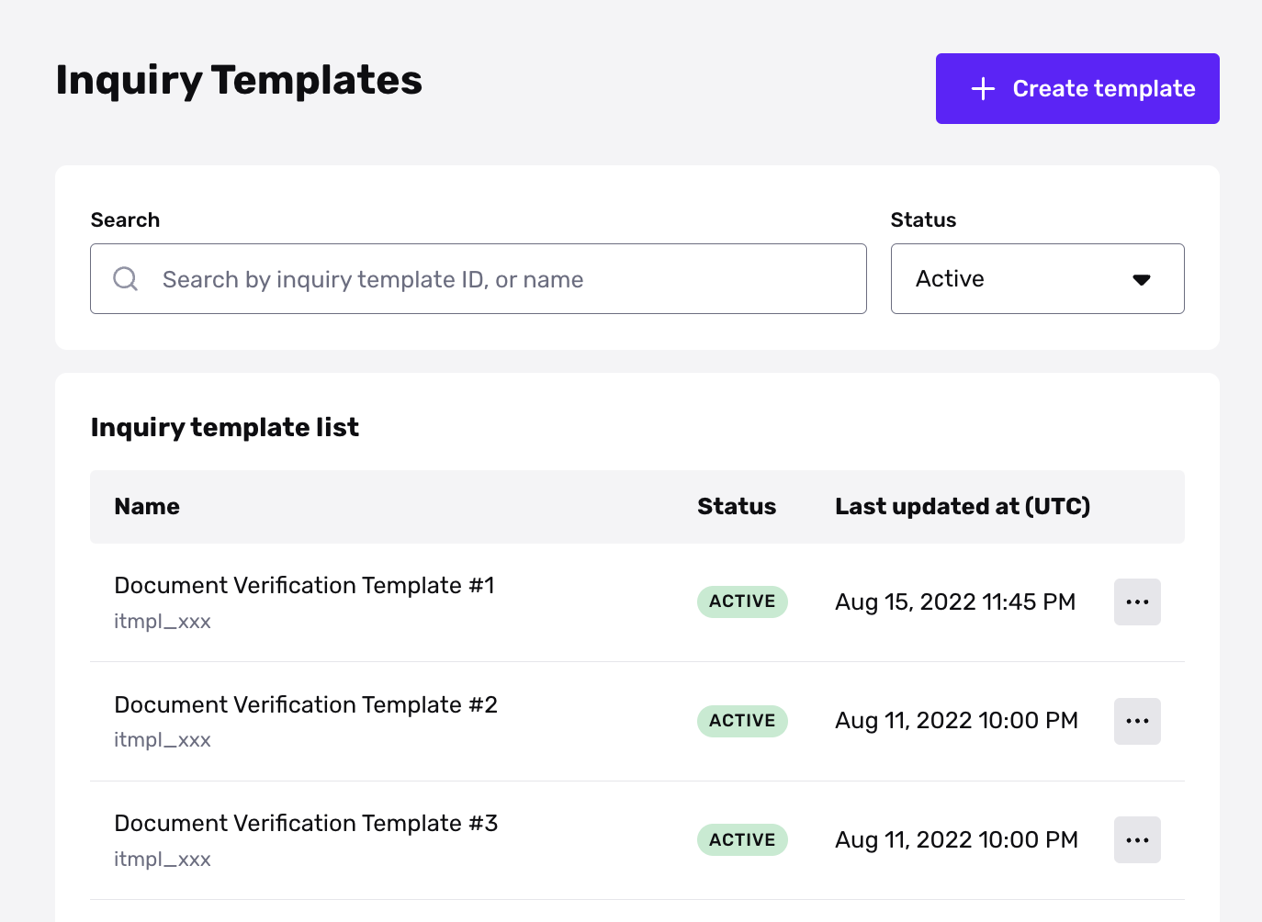Open the actions menu for Document Verification Template #1
This screenshot has height=922, width=1262.
pos(1137,602)
